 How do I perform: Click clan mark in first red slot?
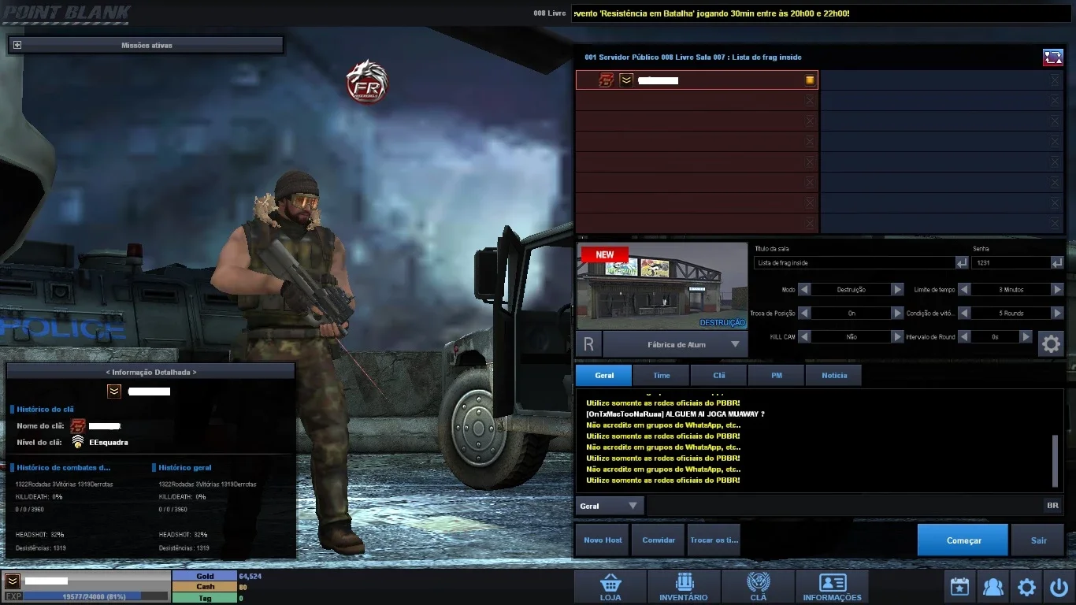coord(606,80)
